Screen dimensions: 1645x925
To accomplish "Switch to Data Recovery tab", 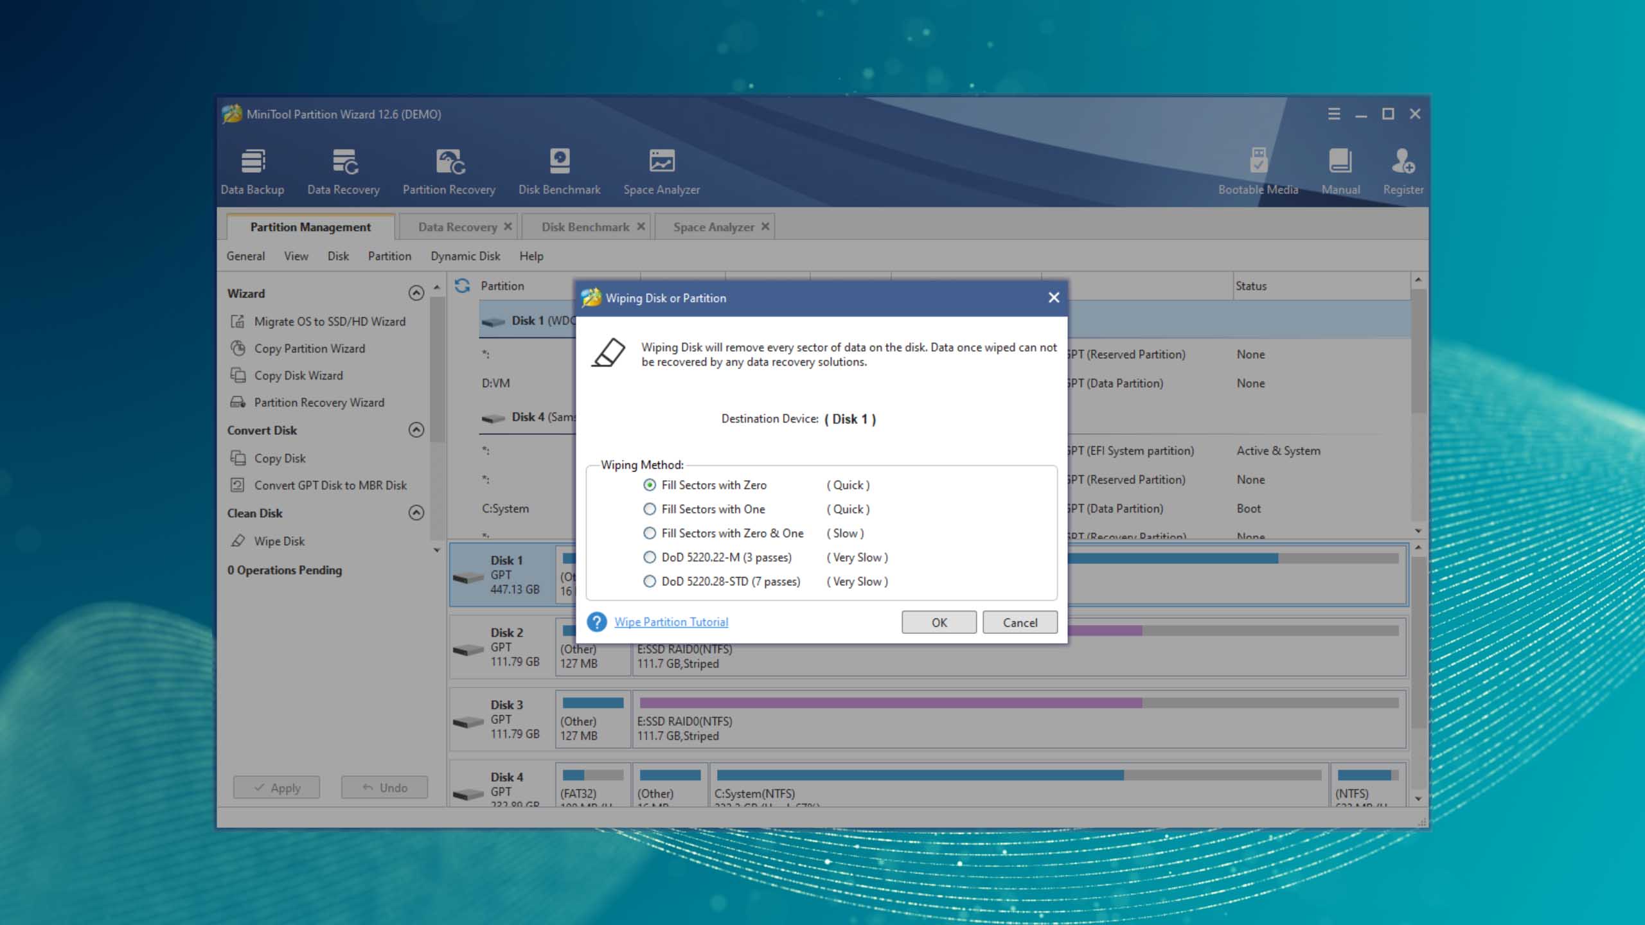I will pos(458,227).
